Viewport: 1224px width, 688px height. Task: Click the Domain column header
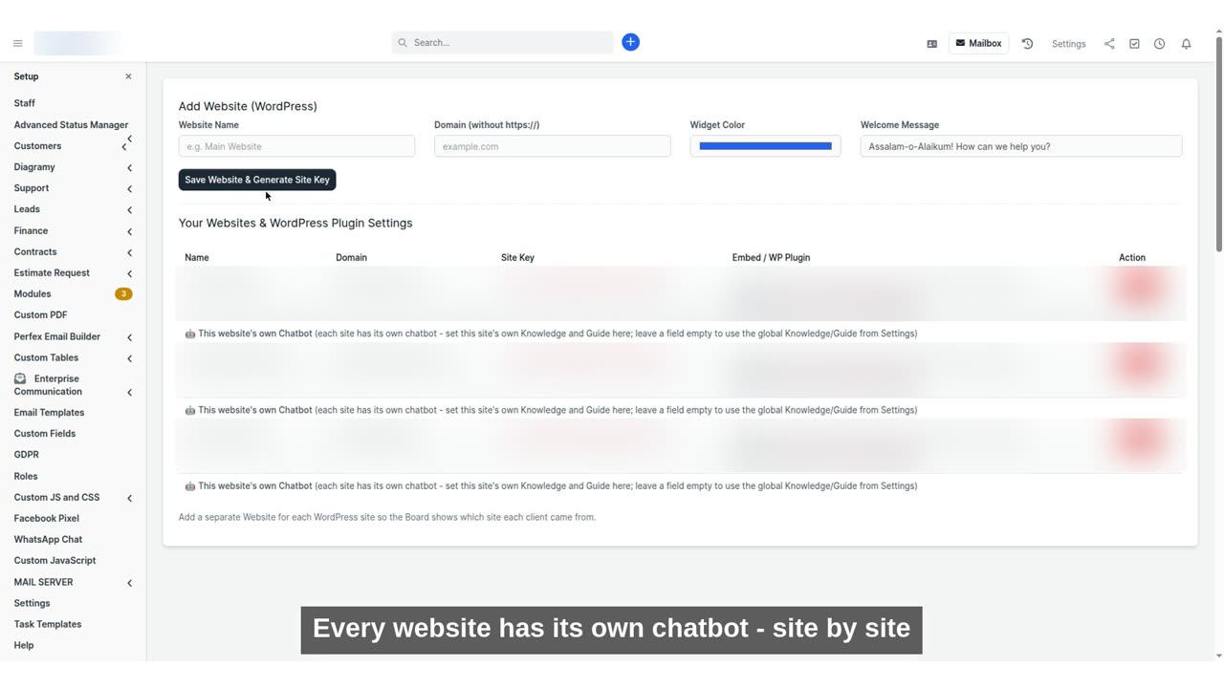click(351, 258)
